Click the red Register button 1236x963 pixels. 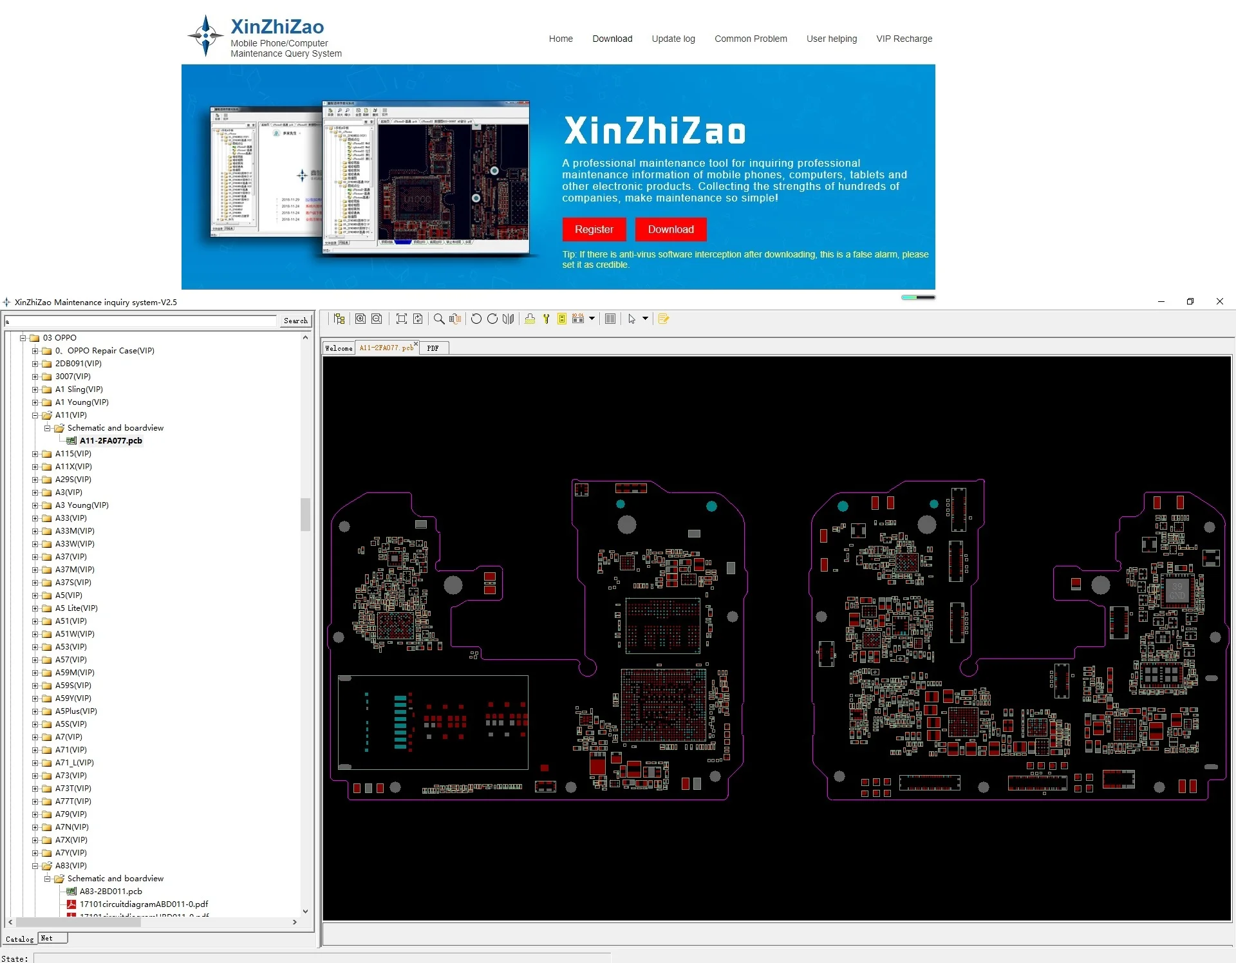(594, 229)
